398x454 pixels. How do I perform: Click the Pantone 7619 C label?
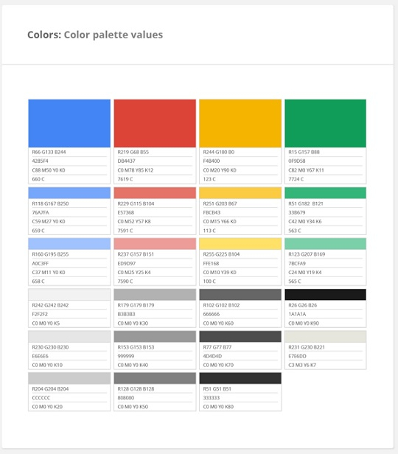[125, 179]
